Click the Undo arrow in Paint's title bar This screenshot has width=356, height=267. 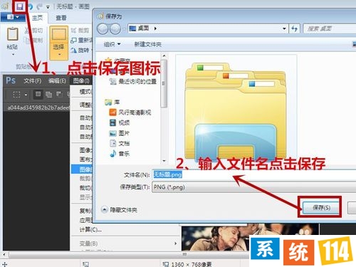[x=30, y=6]
